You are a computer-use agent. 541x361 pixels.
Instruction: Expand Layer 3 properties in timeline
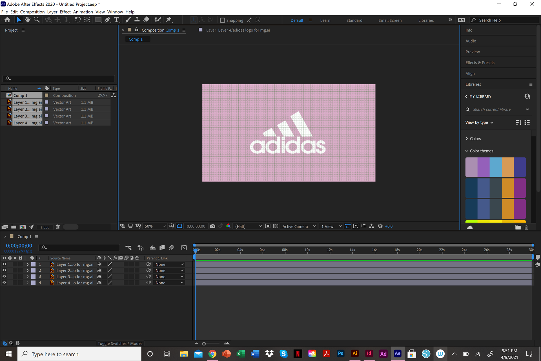click(x=28, y=277)
